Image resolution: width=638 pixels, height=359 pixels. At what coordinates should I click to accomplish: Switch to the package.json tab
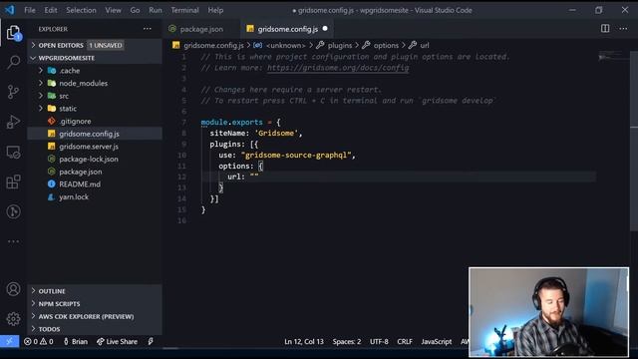(x=201, y=29)
